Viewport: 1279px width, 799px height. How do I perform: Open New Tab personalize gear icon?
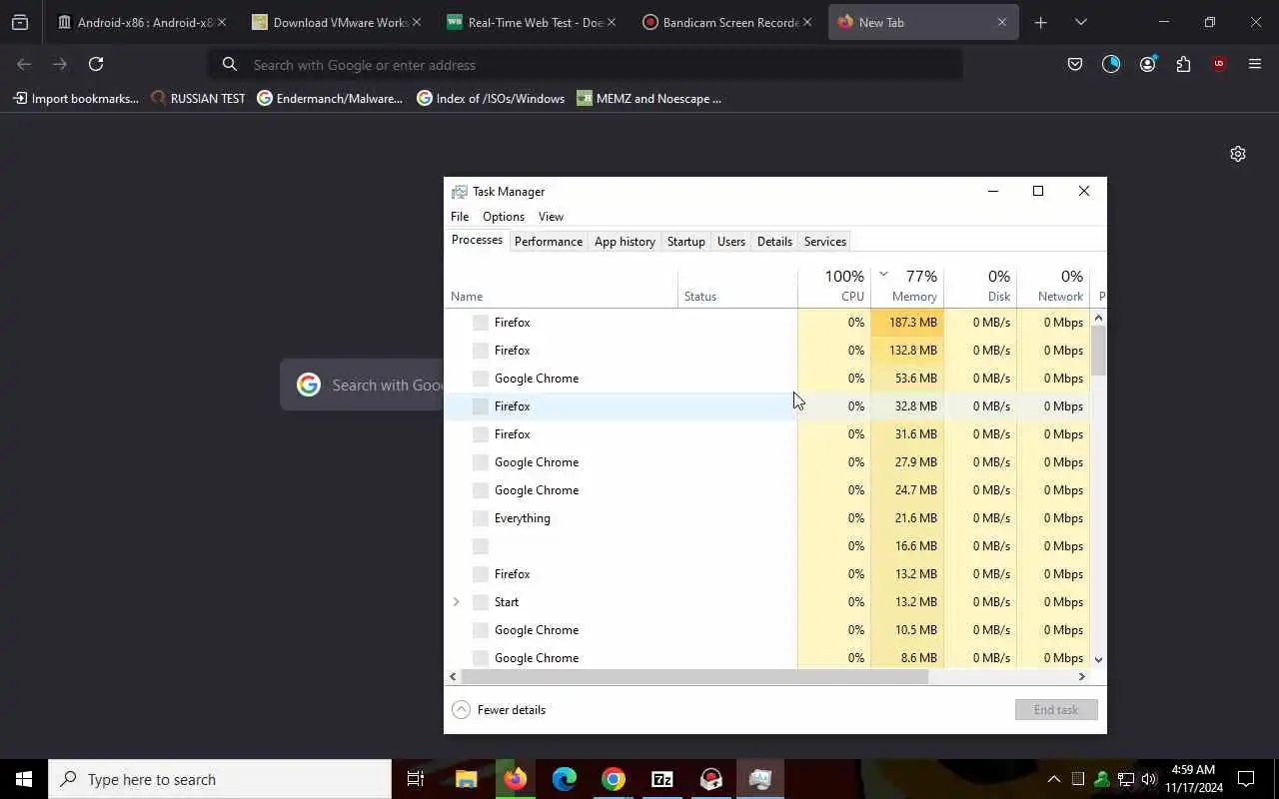click(1238, 154)
